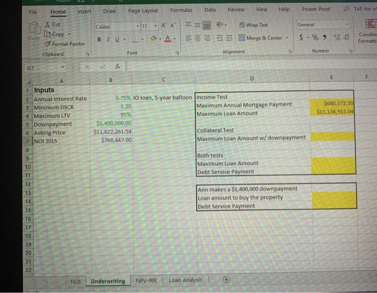Decrease font size with smaller A
The image size is (377, 293).
click(x=173, y=25)
